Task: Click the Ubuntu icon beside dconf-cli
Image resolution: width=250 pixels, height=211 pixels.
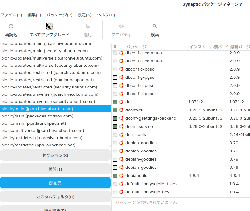Action: click(121, 110)
